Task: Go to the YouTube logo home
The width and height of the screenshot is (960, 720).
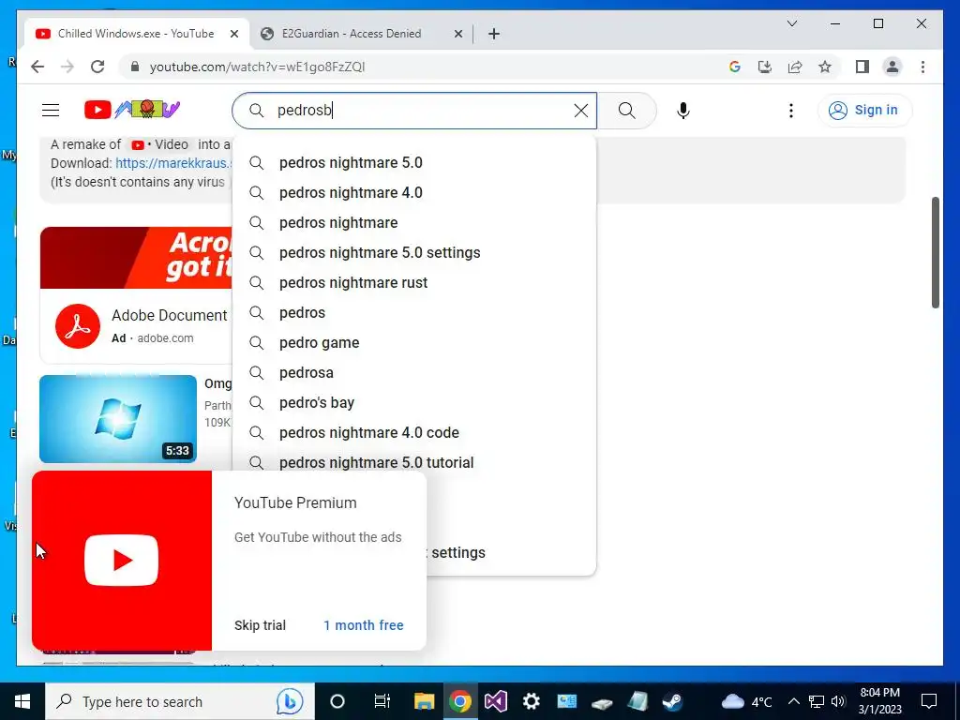Action: point(131,110)
